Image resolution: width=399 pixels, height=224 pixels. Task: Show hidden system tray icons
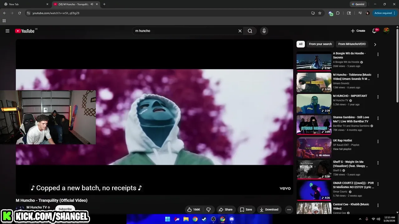click(360, 219)
